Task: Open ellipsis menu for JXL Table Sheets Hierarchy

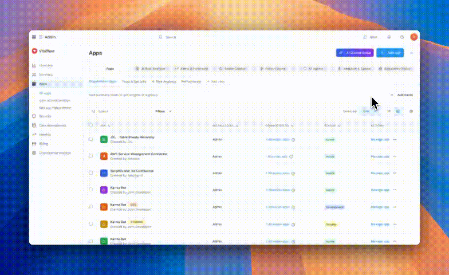Action: (x=395, y=140)
